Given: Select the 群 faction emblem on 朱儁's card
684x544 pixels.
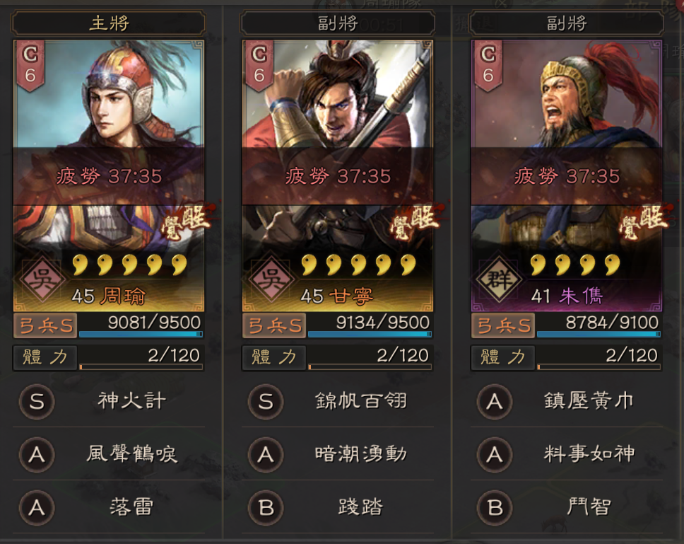Looking at the screenshot, I should tap(500, 279).
